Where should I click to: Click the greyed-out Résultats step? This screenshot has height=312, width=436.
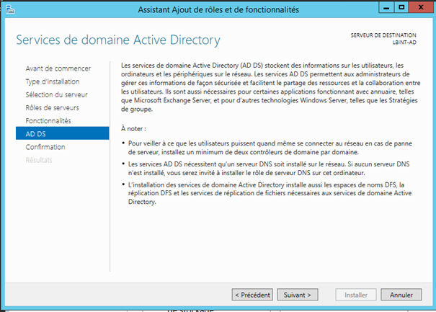tap(38, 159)
